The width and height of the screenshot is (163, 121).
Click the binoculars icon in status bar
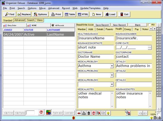pyautogui.click(x=160, y=118)
